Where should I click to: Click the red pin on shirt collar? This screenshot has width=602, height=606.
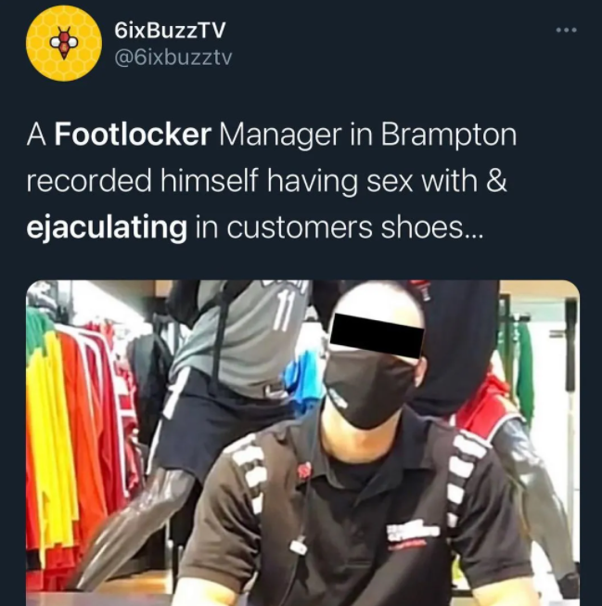point(302,471)
